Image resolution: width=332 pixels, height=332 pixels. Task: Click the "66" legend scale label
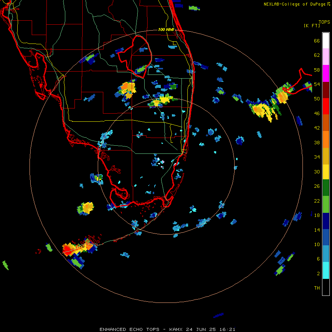point(317,41)
